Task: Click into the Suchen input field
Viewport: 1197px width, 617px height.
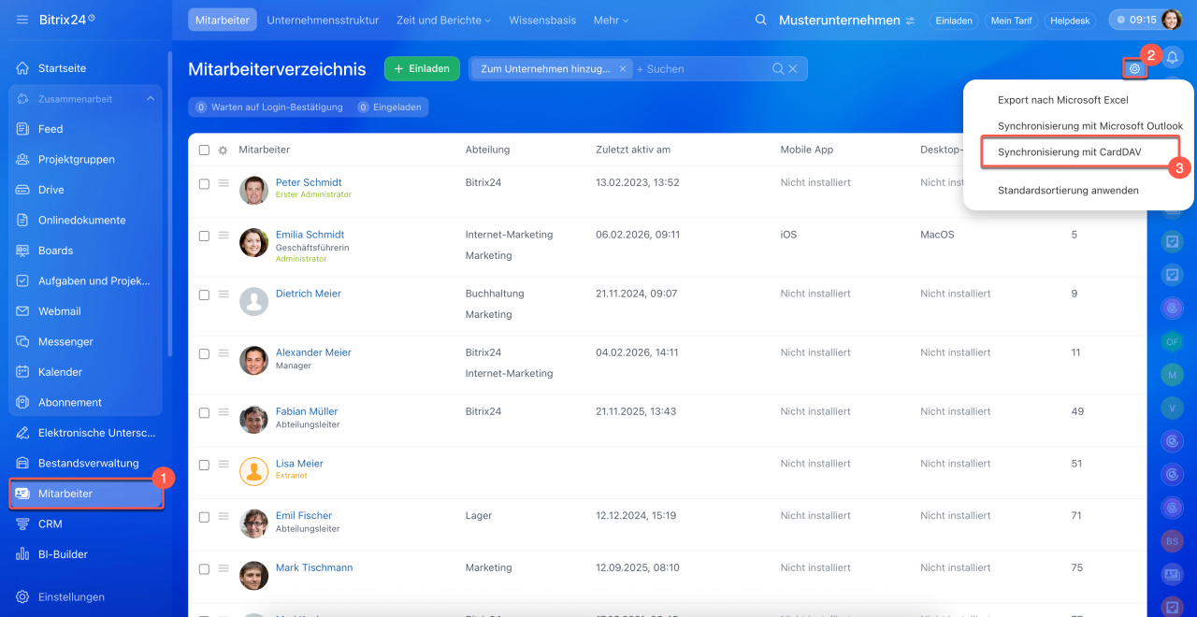Action: click(x=701, y=69)
